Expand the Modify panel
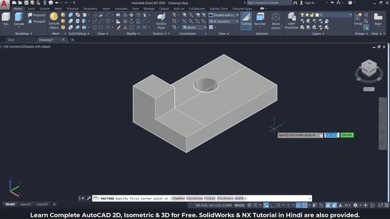This screenshot has width=390, height=219. coord(133,33)
